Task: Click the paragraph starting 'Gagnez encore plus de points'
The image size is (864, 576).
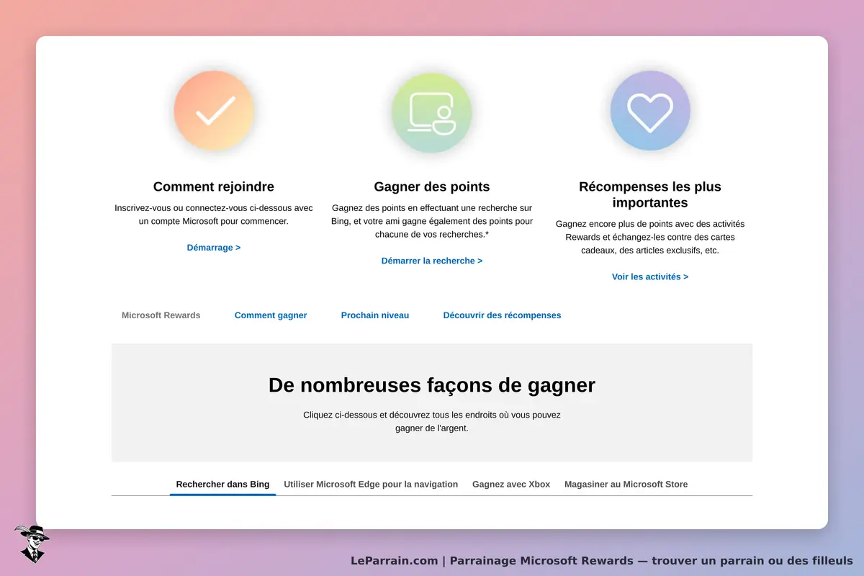Action: click(650, 238)
